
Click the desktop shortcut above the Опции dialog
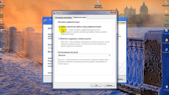98,4
